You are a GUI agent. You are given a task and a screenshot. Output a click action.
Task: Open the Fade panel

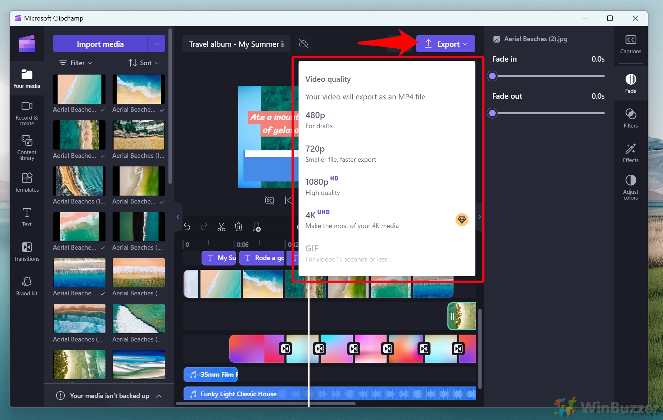[x=631, y=84]
